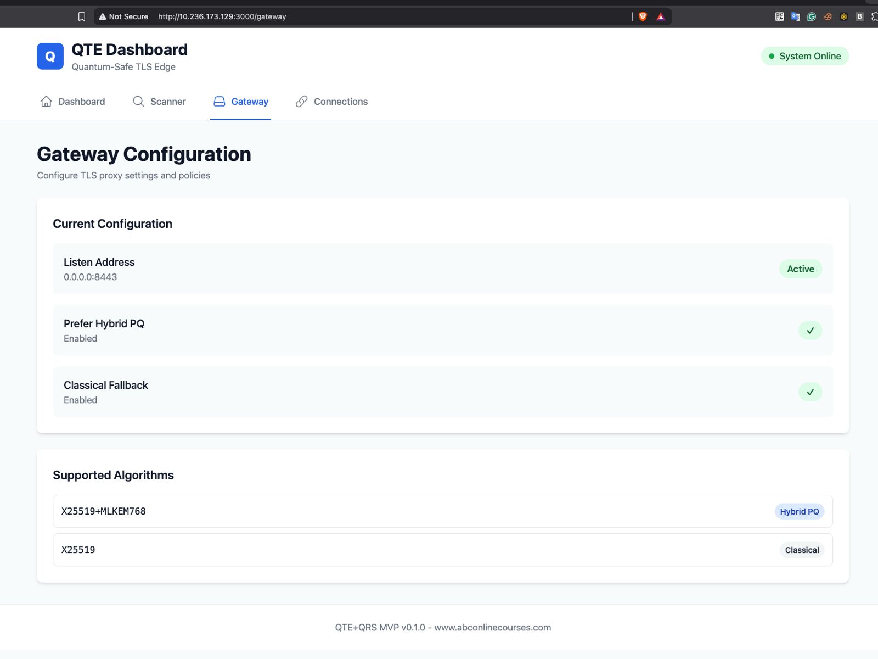Click the Active status badge
The height and width of the screenshot is (659, 878).
[x=800, y=269]
